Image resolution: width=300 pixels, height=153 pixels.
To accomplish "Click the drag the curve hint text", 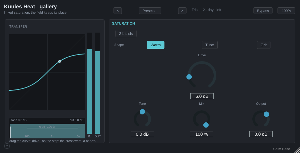I will click(x=55, y=141).
